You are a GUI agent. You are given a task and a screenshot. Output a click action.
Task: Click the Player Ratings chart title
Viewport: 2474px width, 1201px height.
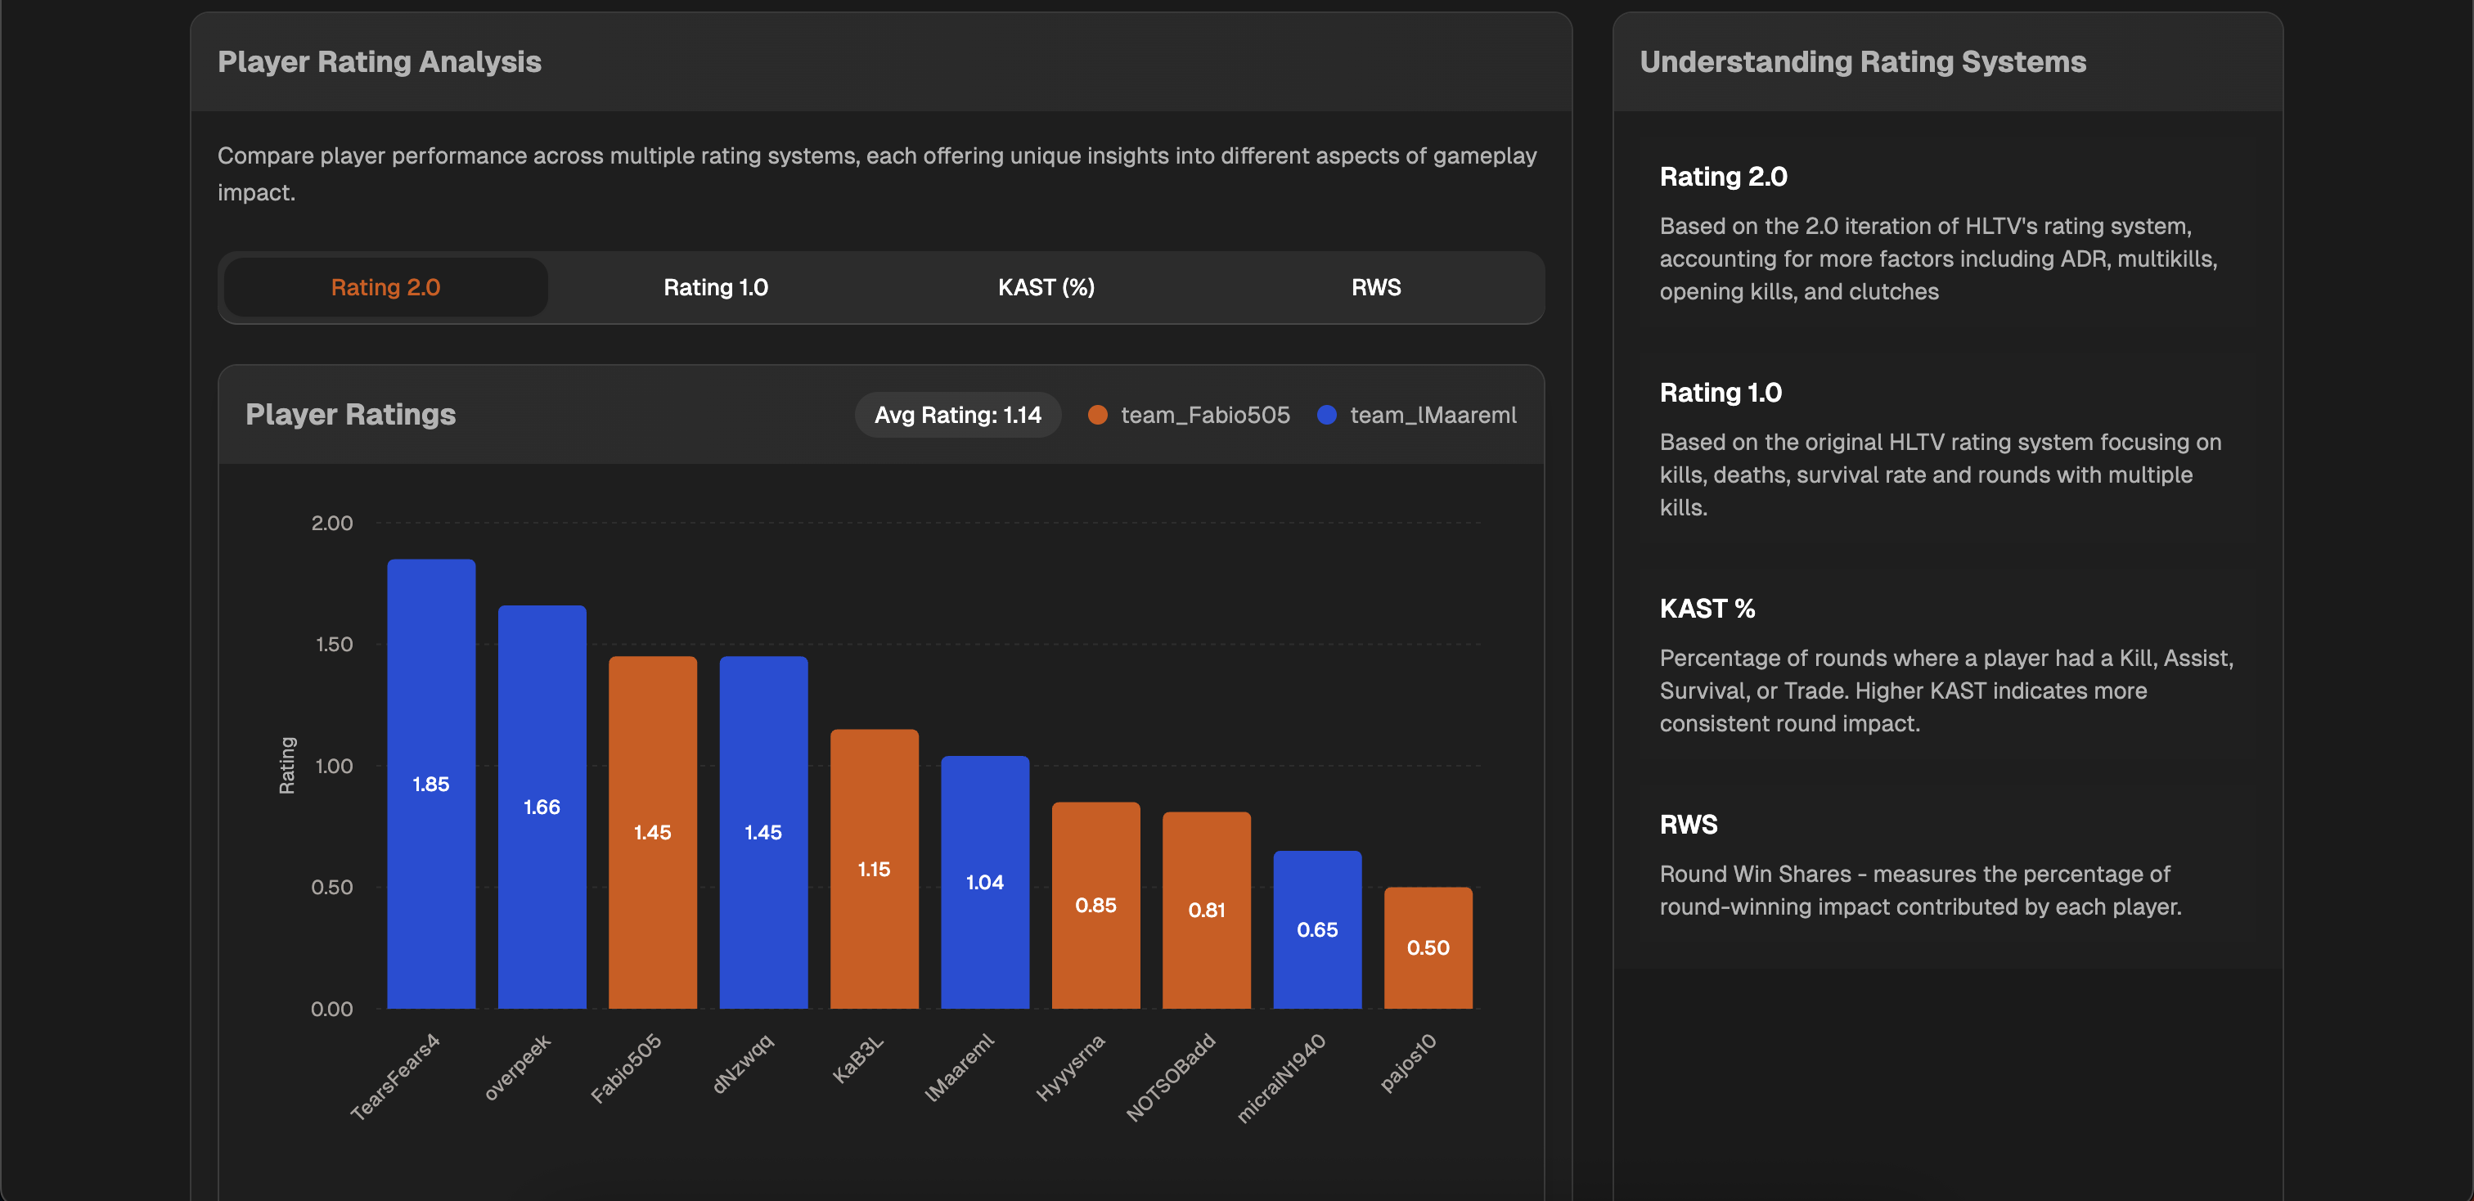[x=350, y=414]
